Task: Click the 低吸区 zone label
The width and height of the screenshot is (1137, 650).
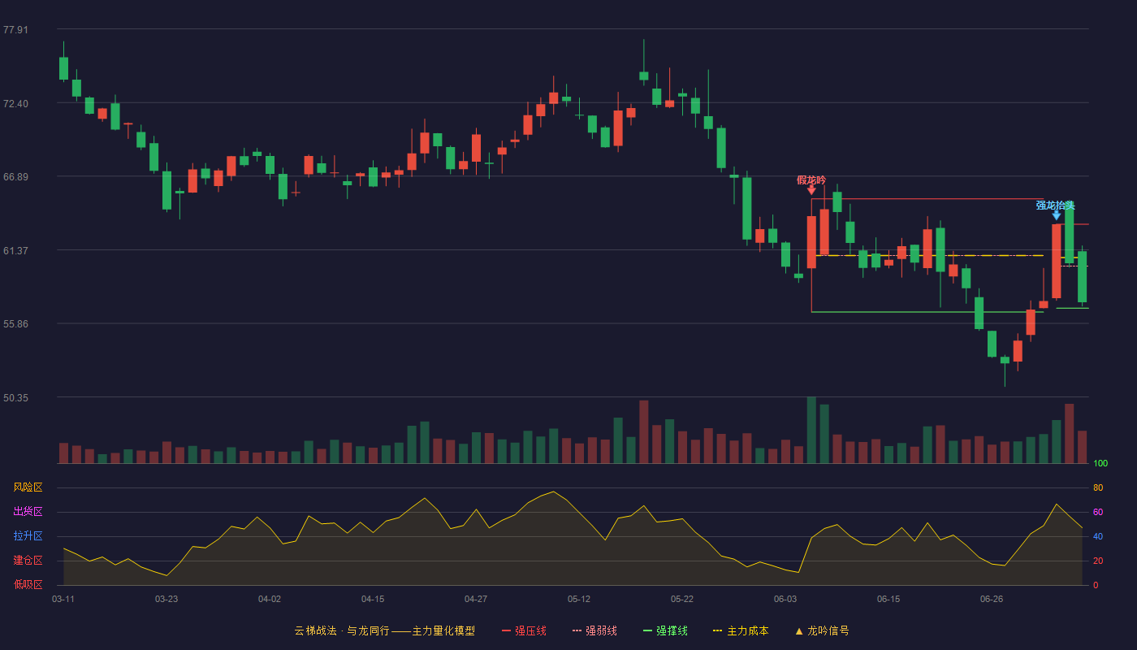Action: pos(28,584)
